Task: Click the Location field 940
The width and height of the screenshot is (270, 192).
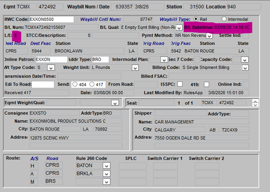Action: [x=244, y=7]
